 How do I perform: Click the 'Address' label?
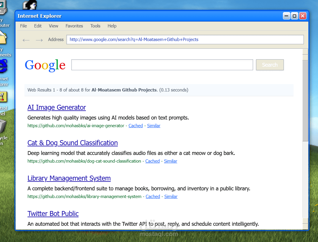click(56, 40)
